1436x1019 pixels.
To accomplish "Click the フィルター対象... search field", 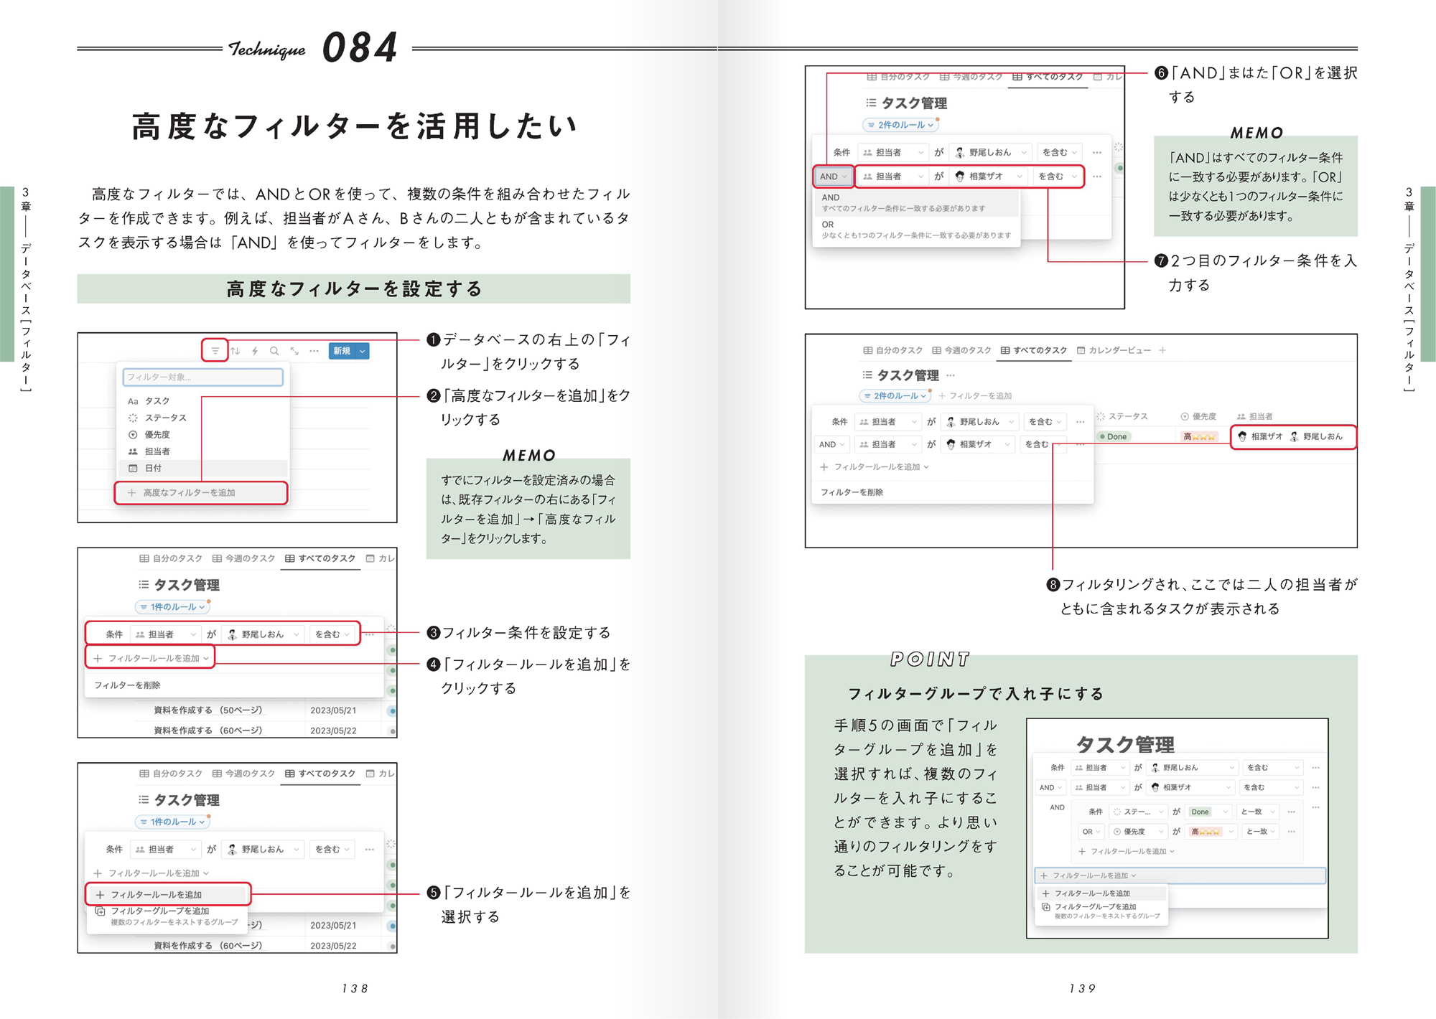I will point(203,377).
